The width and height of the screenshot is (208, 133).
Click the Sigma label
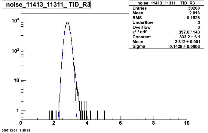pos(139,46)
